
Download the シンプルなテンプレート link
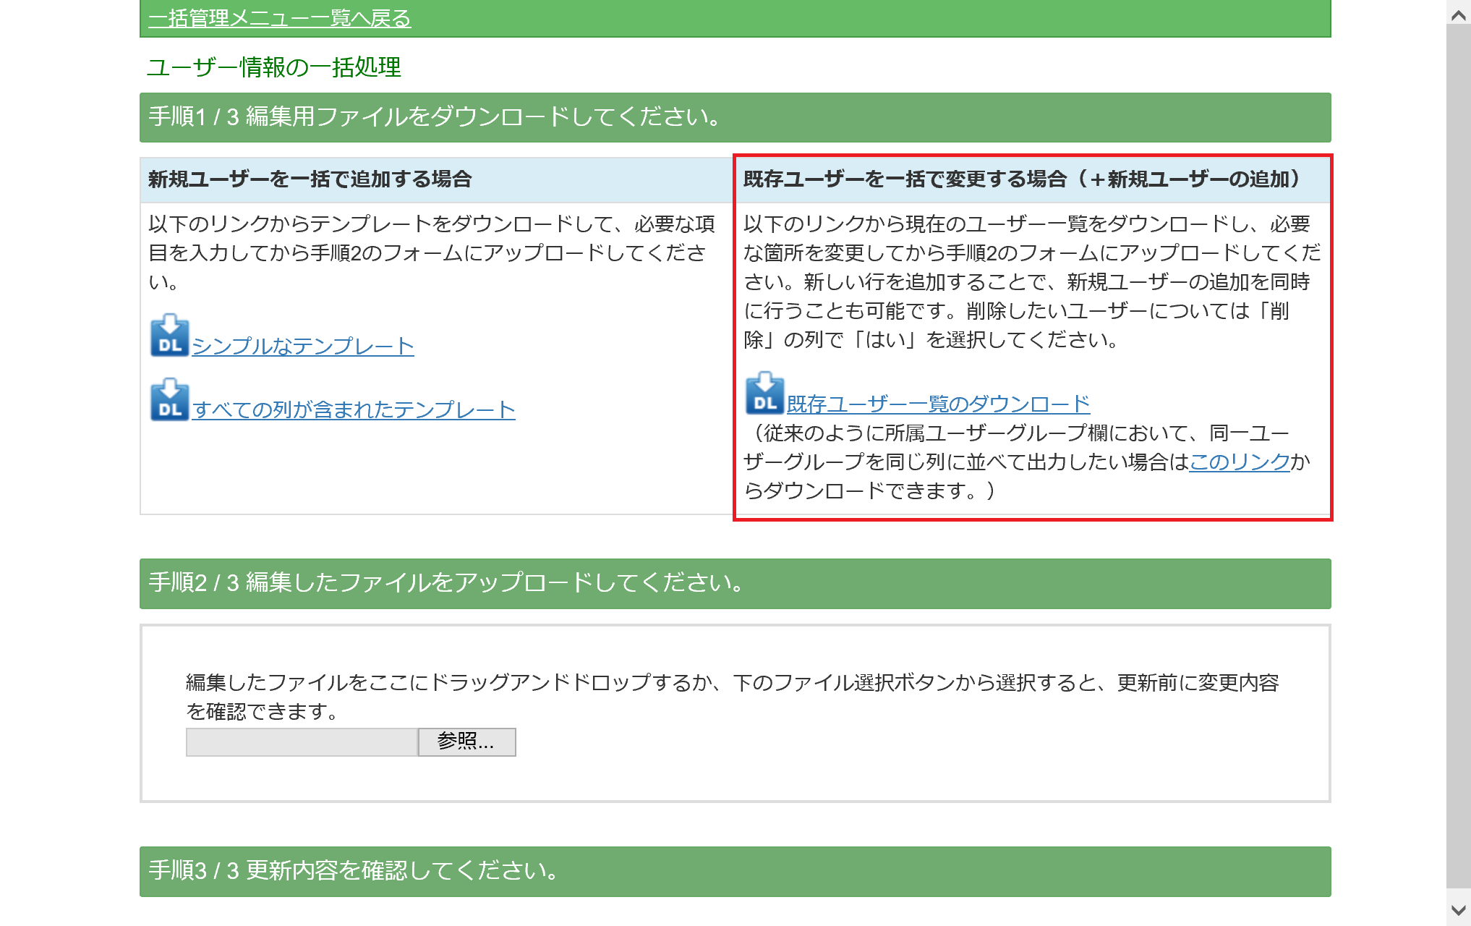[303, 347]
